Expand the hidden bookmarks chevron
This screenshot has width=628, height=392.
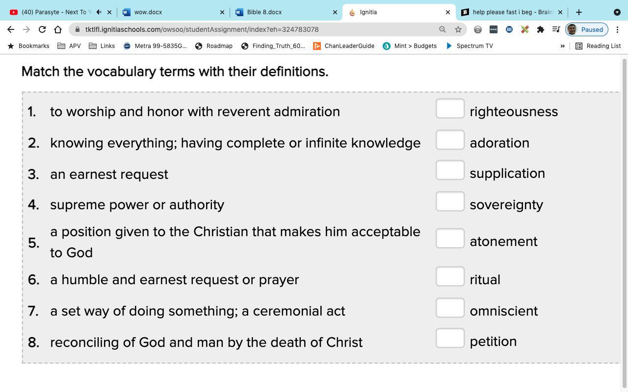coord(563,46)
